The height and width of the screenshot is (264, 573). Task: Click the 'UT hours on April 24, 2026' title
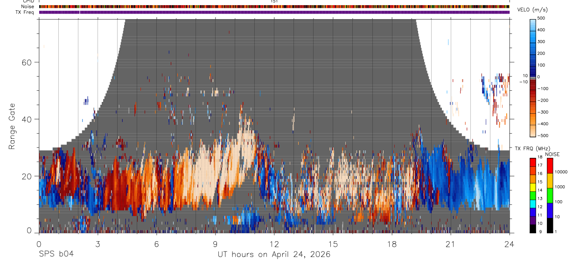(274, 255)
